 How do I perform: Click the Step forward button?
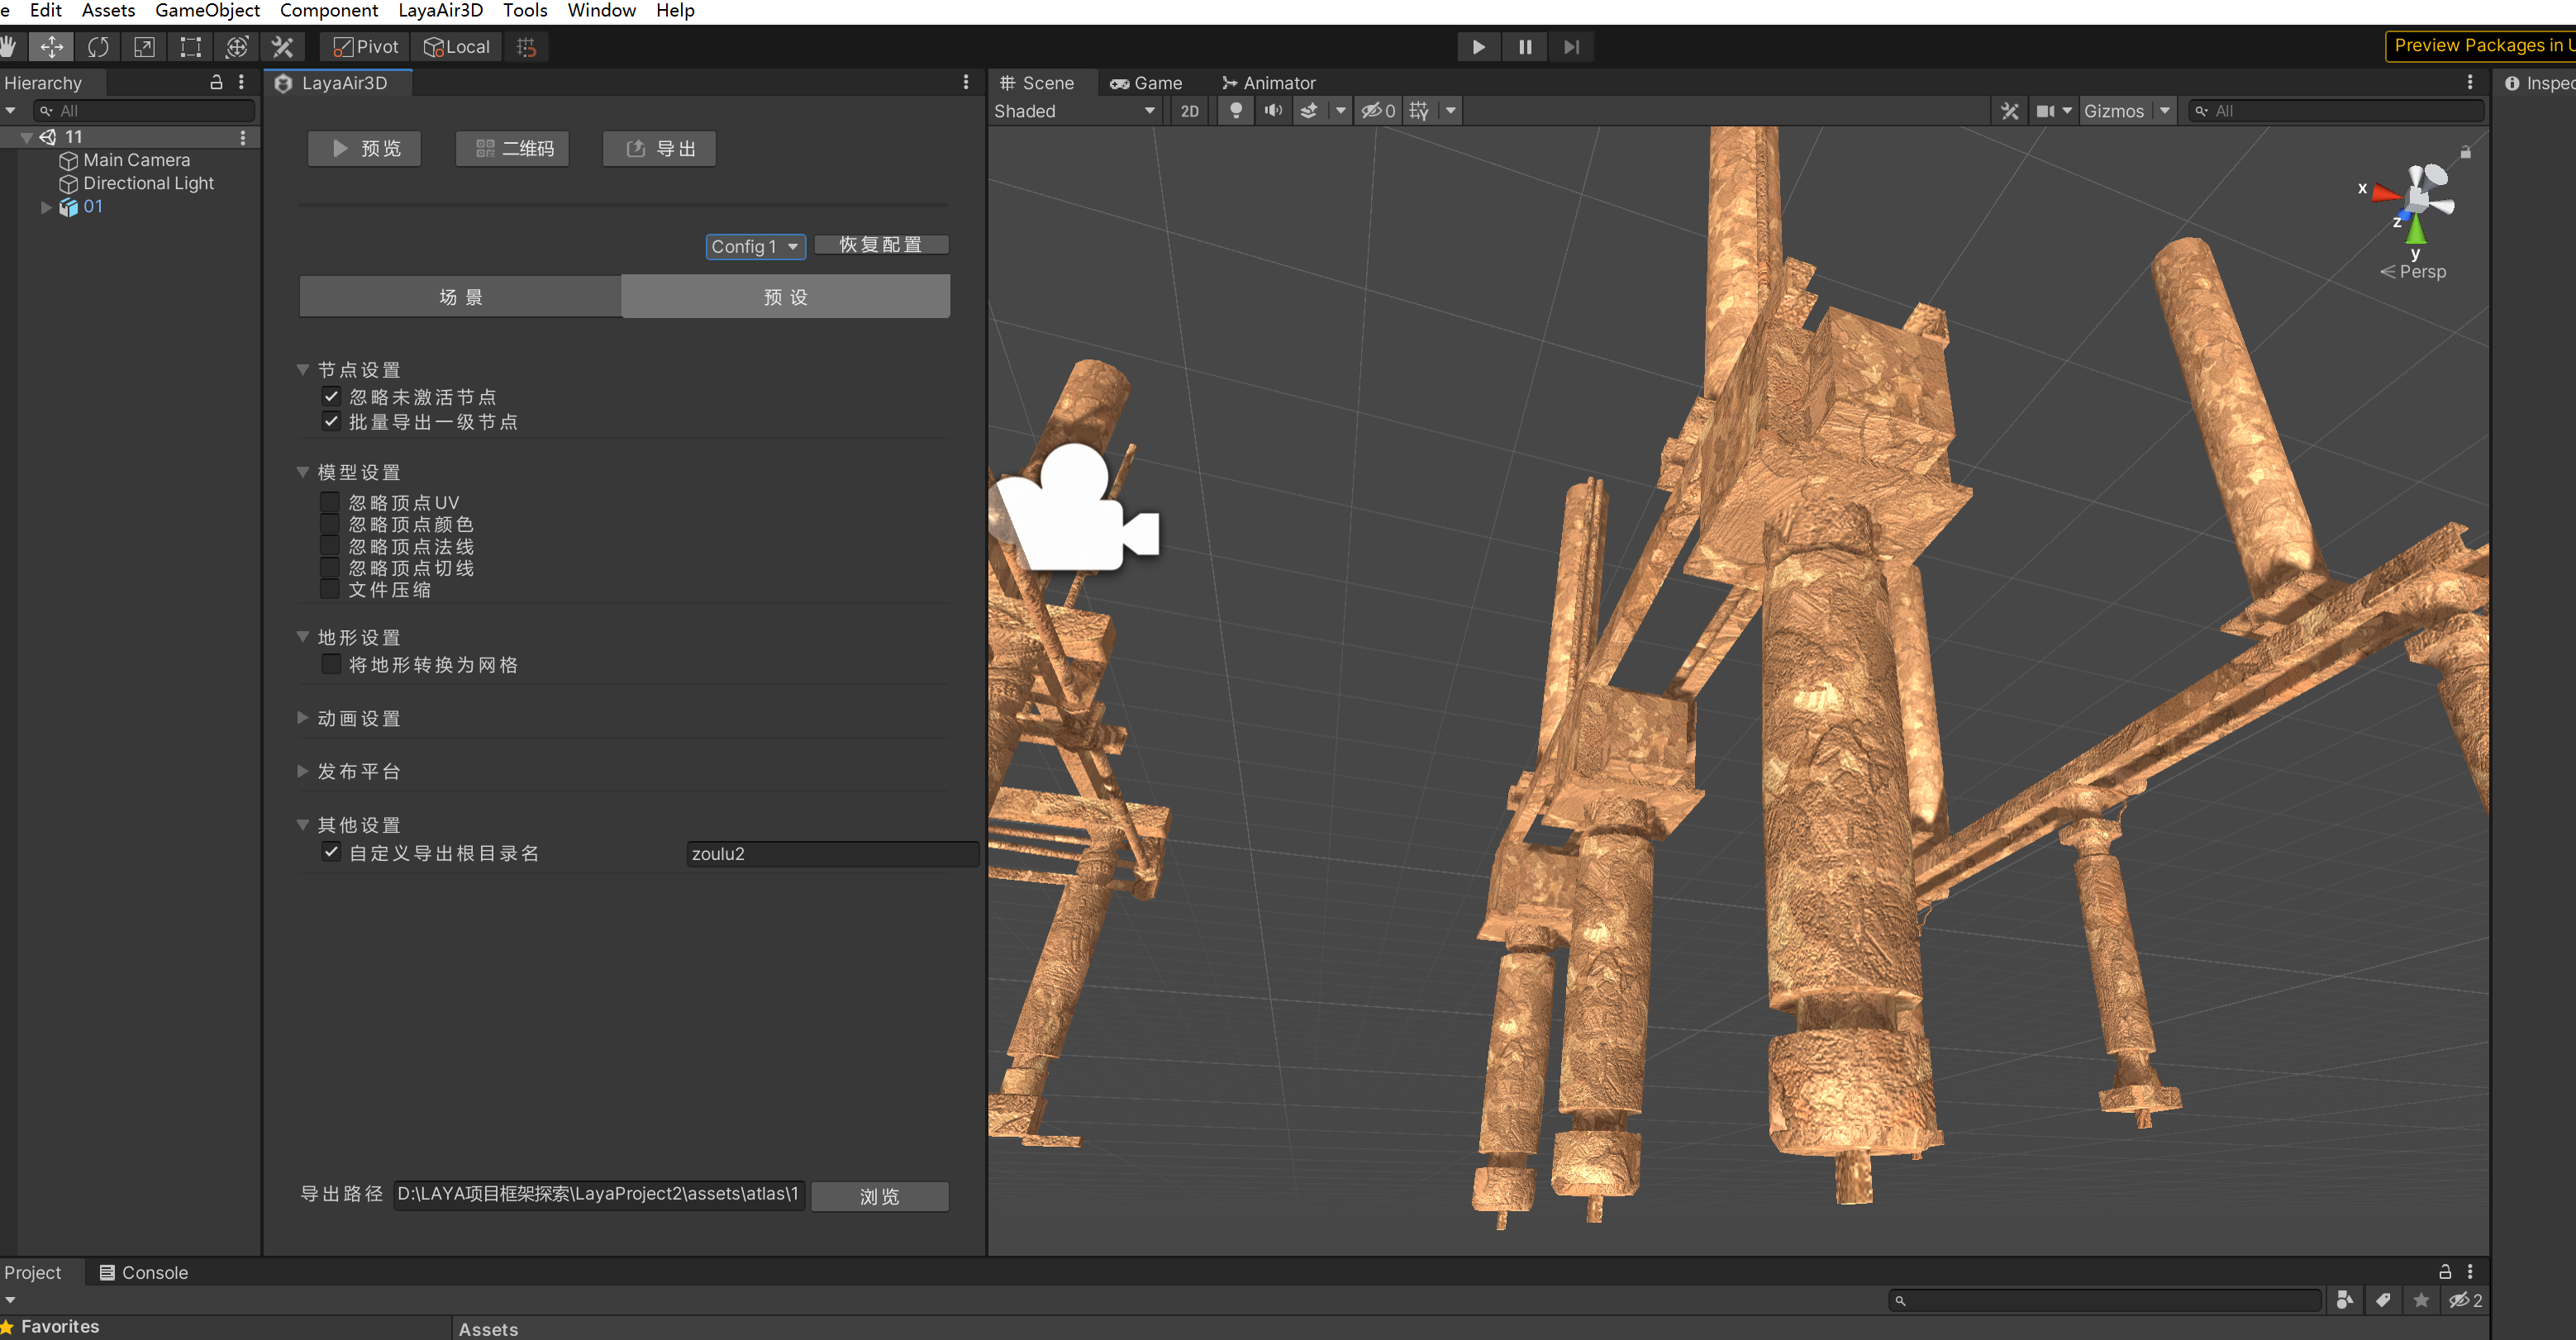1571,47
